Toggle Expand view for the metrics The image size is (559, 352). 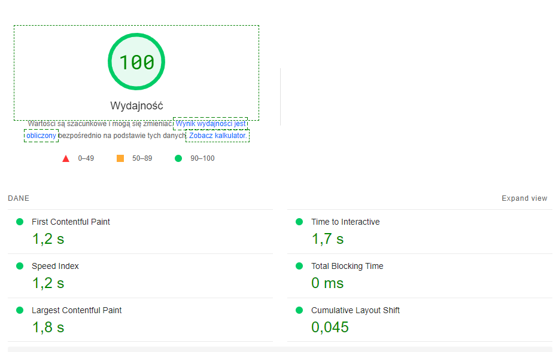(524, 198)
